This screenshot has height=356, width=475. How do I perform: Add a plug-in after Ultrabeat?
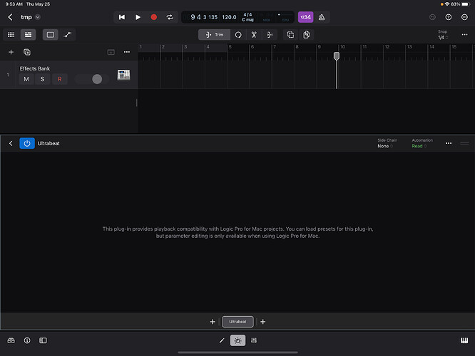coord(263,322)
